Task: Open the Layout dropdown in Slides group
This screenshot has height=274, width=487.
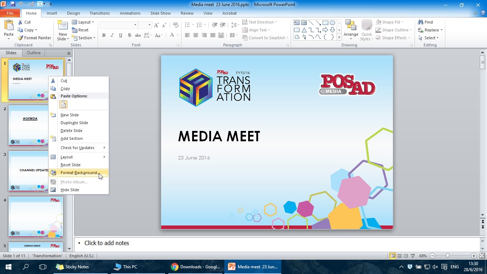Action: point(83,22)
